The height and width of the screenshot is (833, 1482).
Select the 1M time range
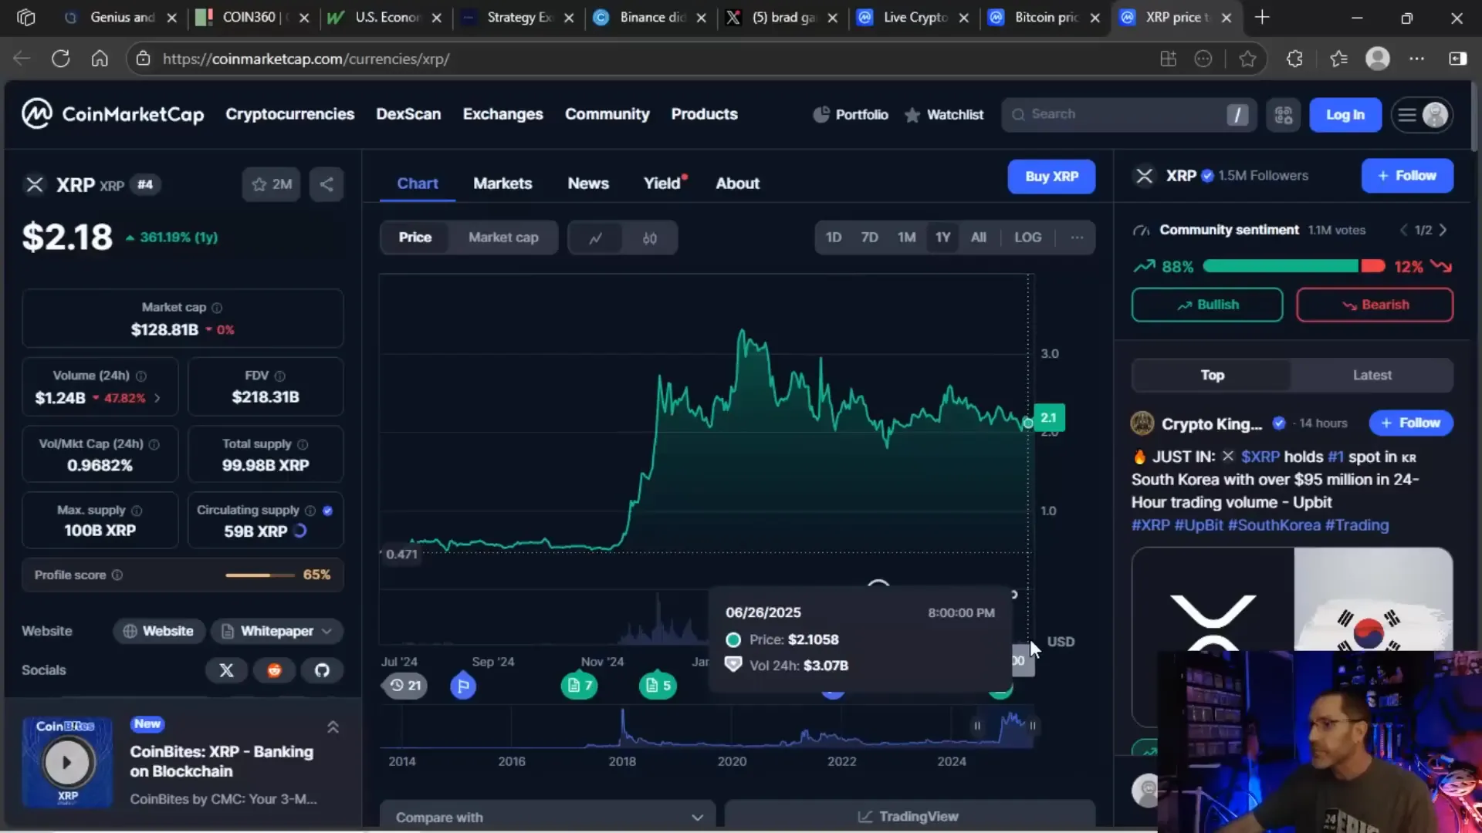[x=906, y=238]
